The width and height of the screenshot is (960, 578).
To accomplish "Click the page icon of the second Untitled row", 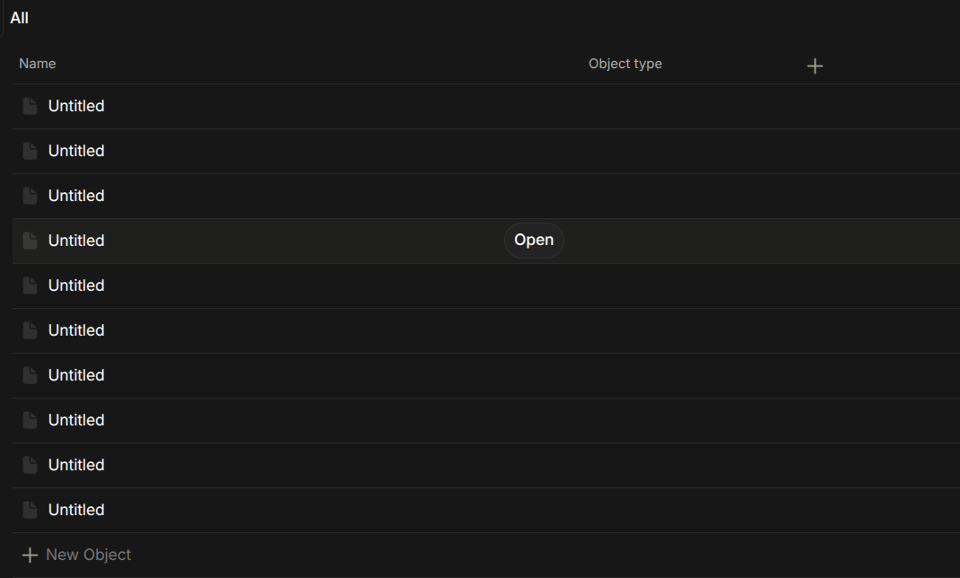I will 30,151.
